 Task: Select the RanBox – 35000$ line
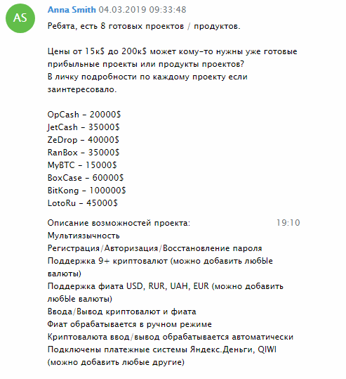[x=84, y=153]
